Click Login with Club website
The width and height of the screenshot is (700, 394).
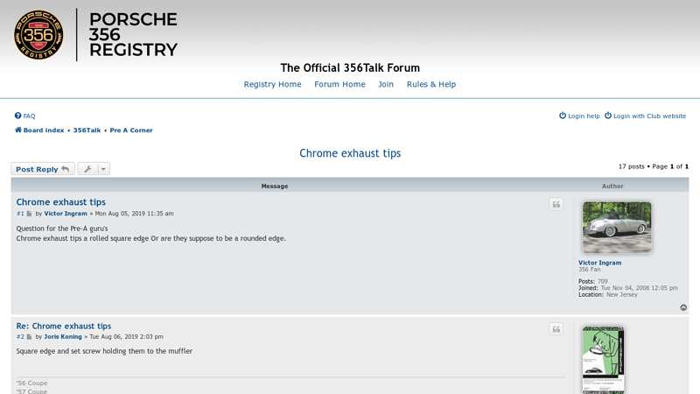[648, 116]
